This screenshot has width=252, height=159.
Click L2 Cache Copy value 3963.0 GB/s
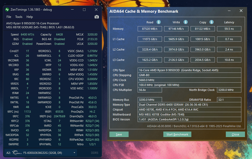(203, 49)
